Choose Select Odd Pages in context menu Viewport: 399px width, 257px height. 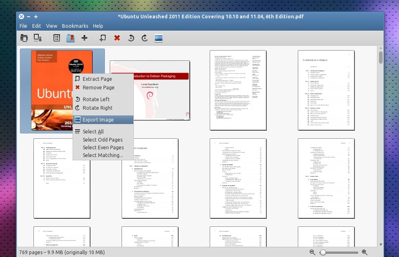pyautogui.click(x=103, y=140)
